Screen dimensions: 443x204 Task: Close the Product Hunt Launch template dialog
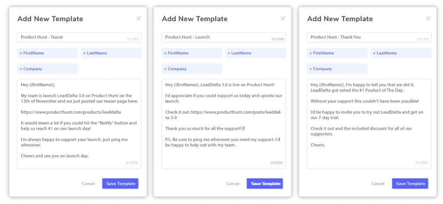pyautogui.click(x=283, y=19)
